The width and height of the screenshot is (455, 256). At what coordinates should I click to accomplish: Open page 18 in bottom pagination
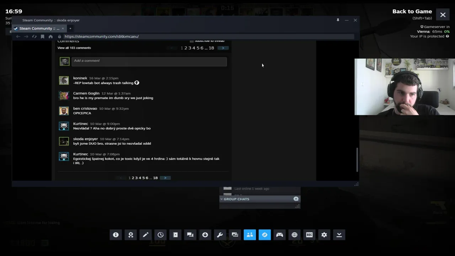tap(155, 178)
